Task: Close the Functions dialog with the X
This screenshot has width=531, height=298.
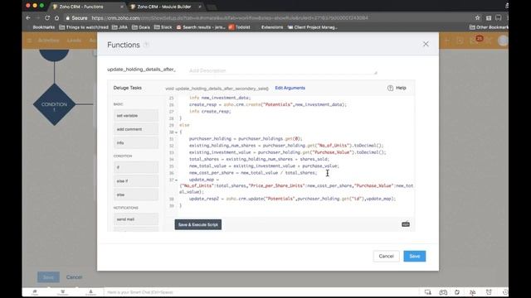Action: pyautogui.click(x=426, y=44)
